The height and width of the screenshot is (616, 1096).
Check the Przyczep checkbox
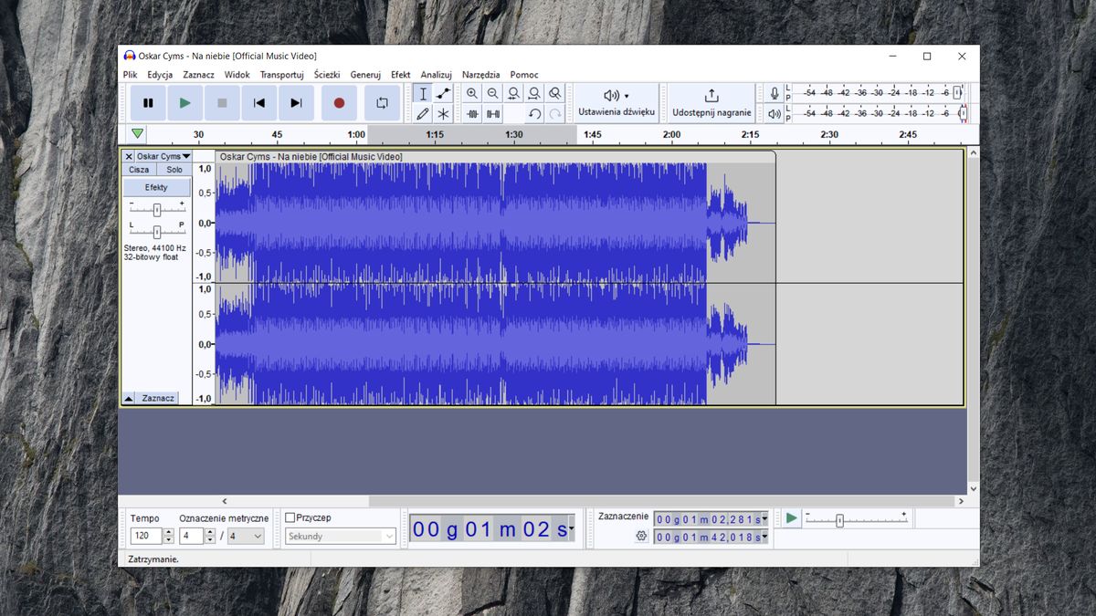[290, 517]
